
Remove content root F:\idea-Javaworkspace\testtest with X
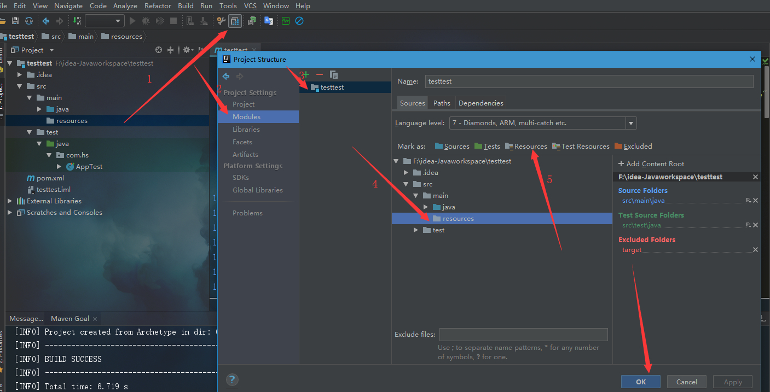click(755, 177)
